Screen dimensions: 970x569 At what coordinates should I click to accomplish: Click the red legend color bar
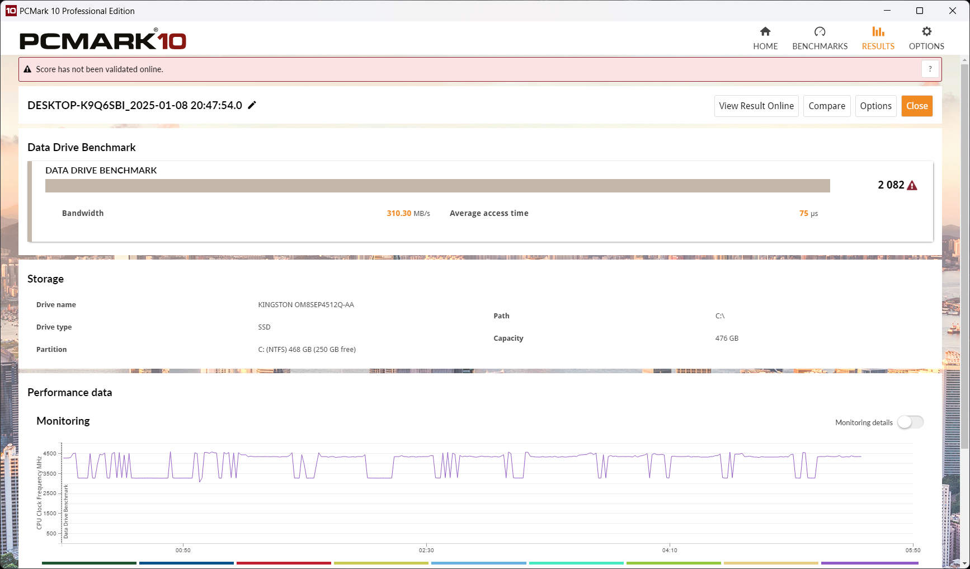pyautogui.click(x=284, y=563)
